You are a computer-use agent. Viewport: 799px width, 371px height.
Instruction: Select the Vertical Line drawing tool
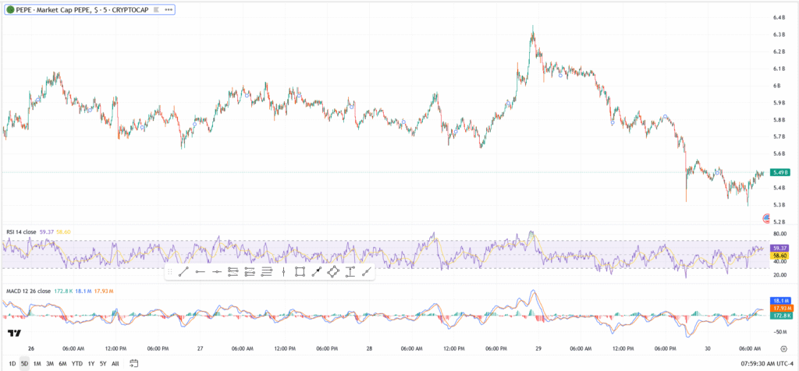(x=283, y=272)
